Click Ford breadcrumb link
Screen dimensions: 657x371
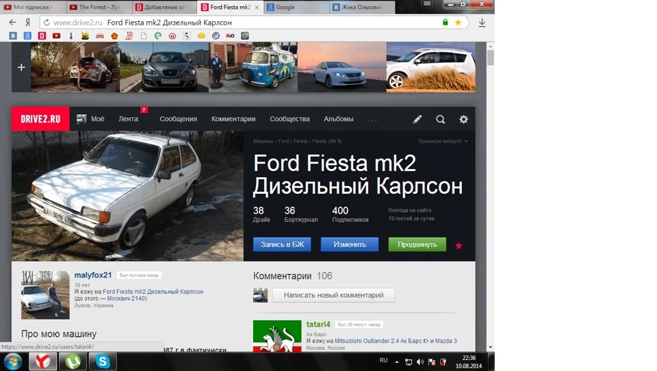click(x=283, y=141)
